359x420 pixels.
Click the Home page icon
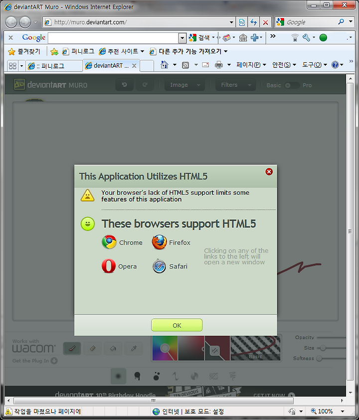click(x=165, y=65)
